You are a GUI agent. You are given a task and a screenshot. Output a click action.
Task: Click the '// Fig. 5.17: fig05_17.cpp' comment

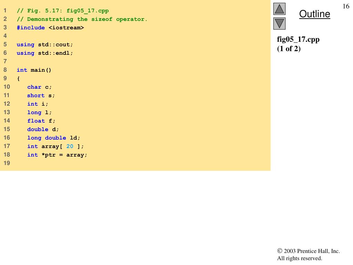pyautogui.click(x=63, y=11)
